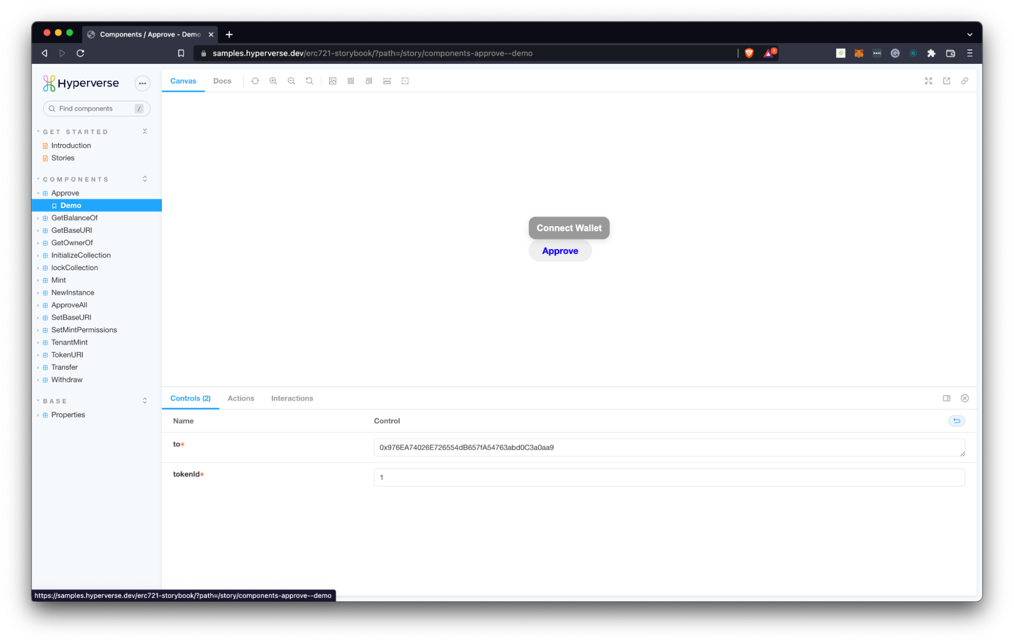Open the Brave wallet icon
This screenshot has height=643, width=1014.
[x=951, y=53]
